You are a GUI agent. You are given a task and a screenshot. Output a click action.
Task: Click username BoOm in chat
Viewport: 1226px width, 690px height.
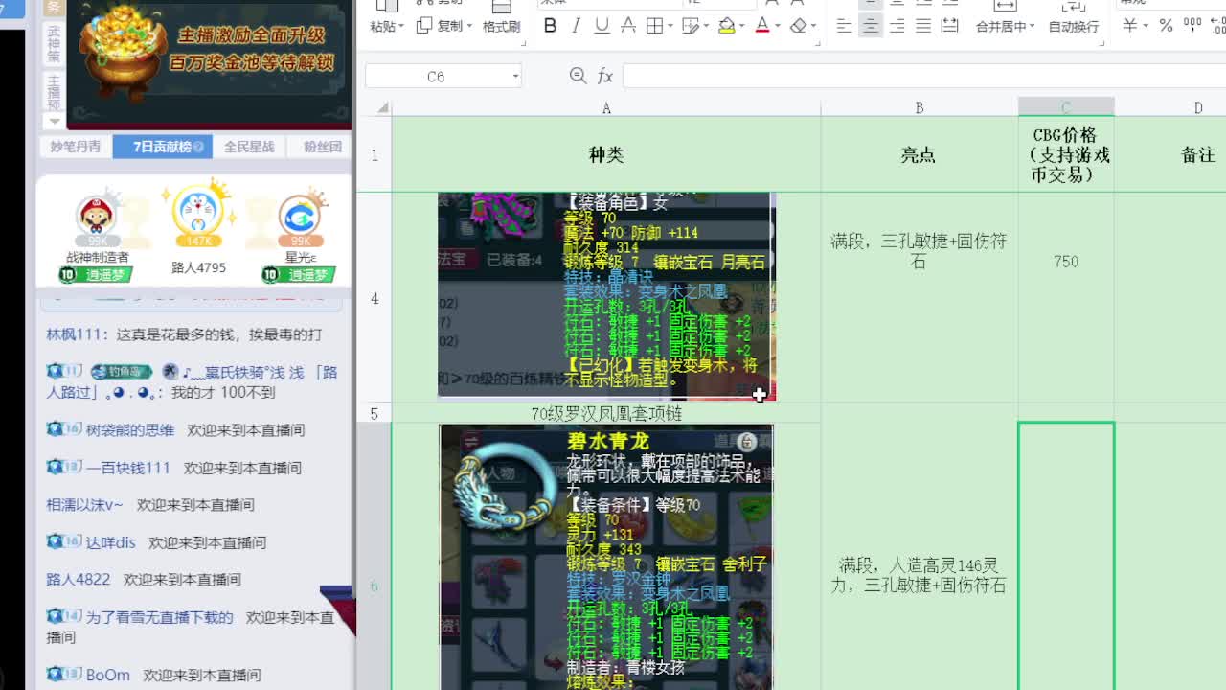pos(108,676)
